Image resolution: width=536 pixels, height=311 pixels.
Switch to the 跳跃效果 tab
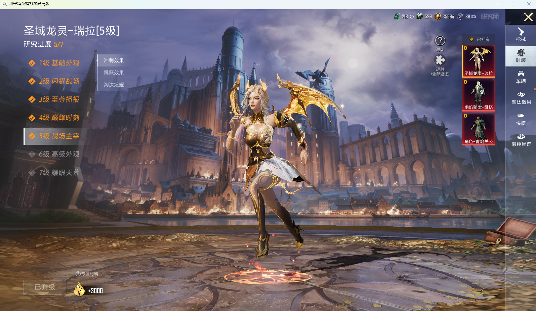[114, 73]
